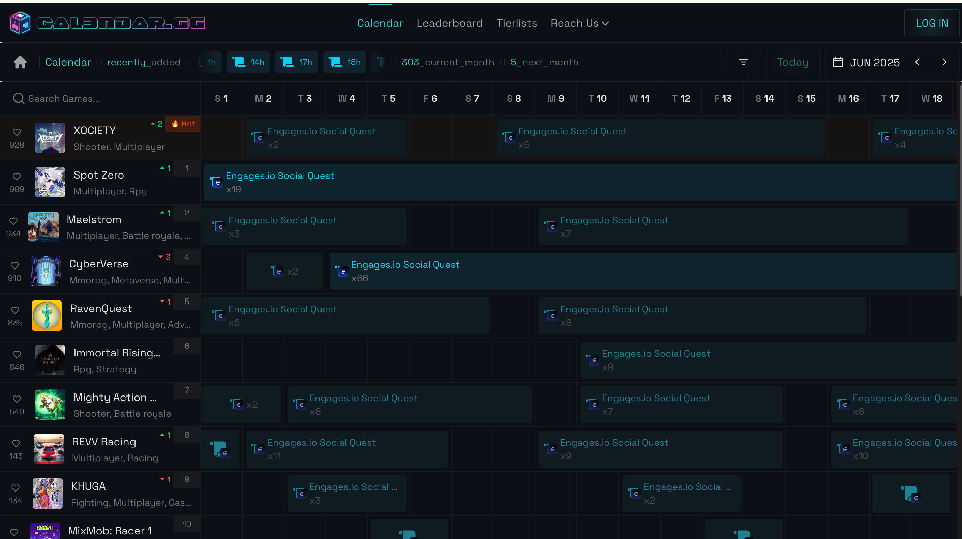
Task: Click the Calendar.gg dice logo
Action: pyautogui.click(x=21, y=23)
